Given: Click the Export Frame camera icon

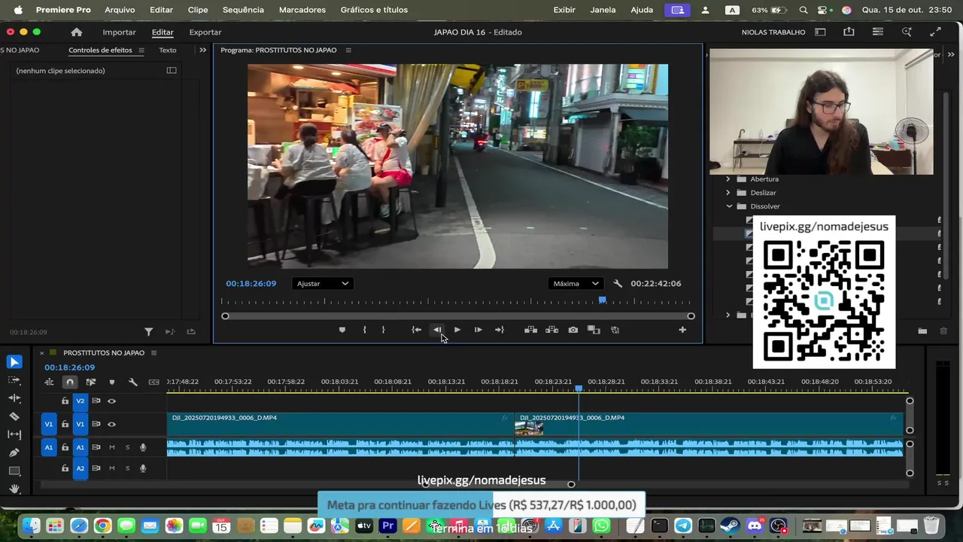Looking at the screenshot, I should click(573, 330).
